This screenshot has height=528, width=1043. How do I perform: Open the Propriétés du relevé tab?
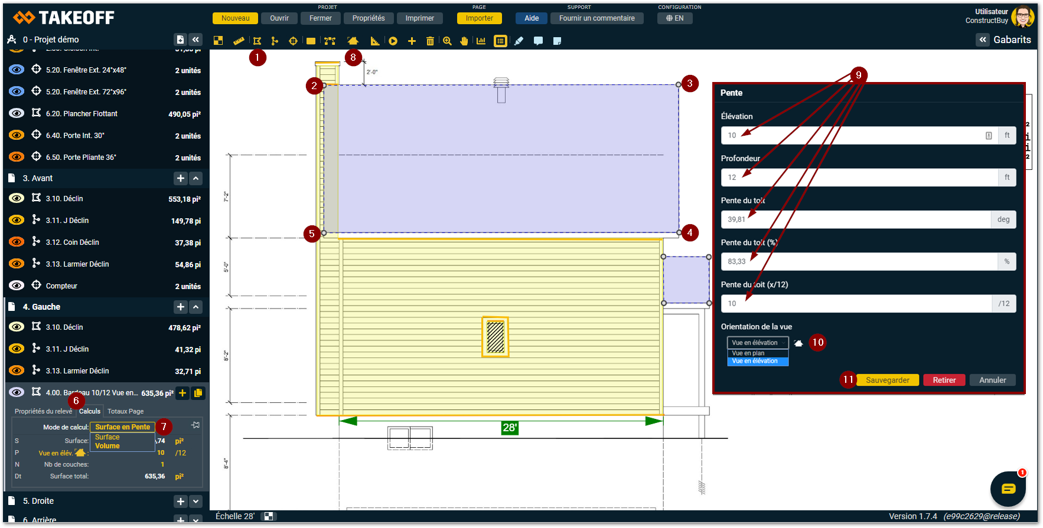pyautogui.click(x=43, y=411)
